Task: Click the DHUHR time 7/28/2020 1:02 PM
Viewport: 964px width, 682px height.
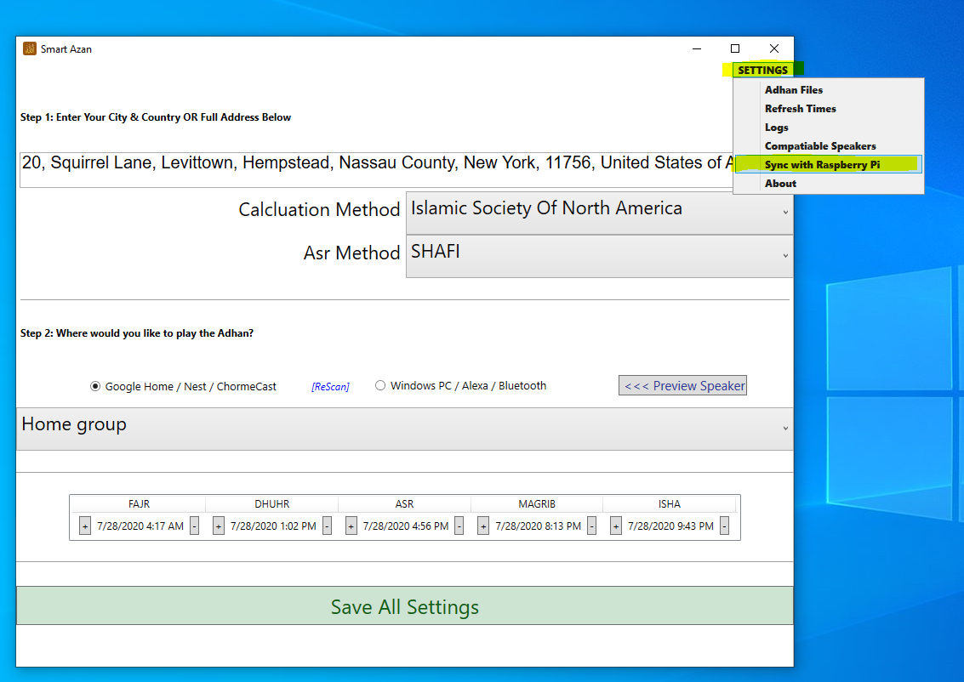Action: click(x=273, y=526)
